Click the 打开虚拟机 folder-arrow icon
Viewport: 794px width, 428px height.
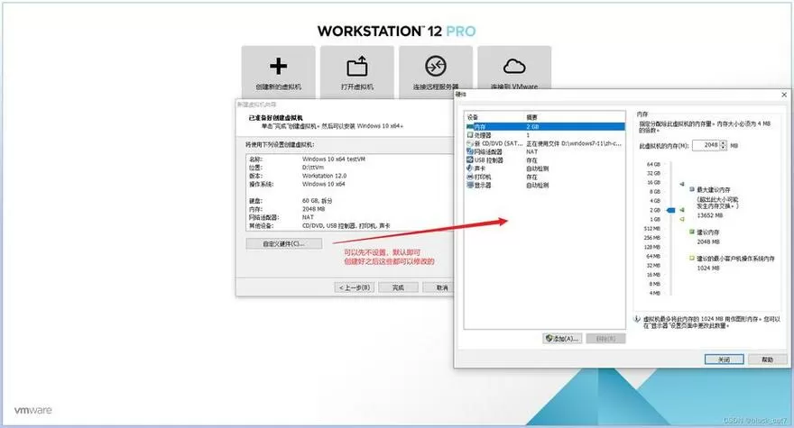click(357, 66)
